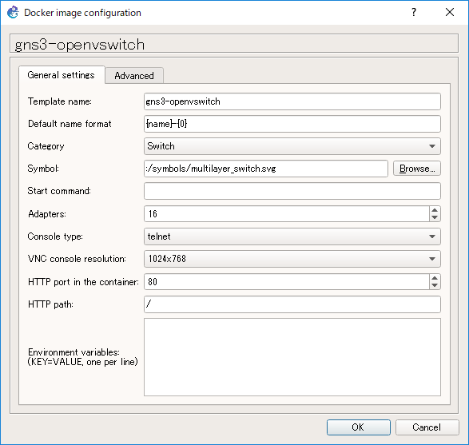Image resolution: width=469 pixels, height=445 pixels.
Task: Click the HTTP path field
Action: [x=292, y=304]
